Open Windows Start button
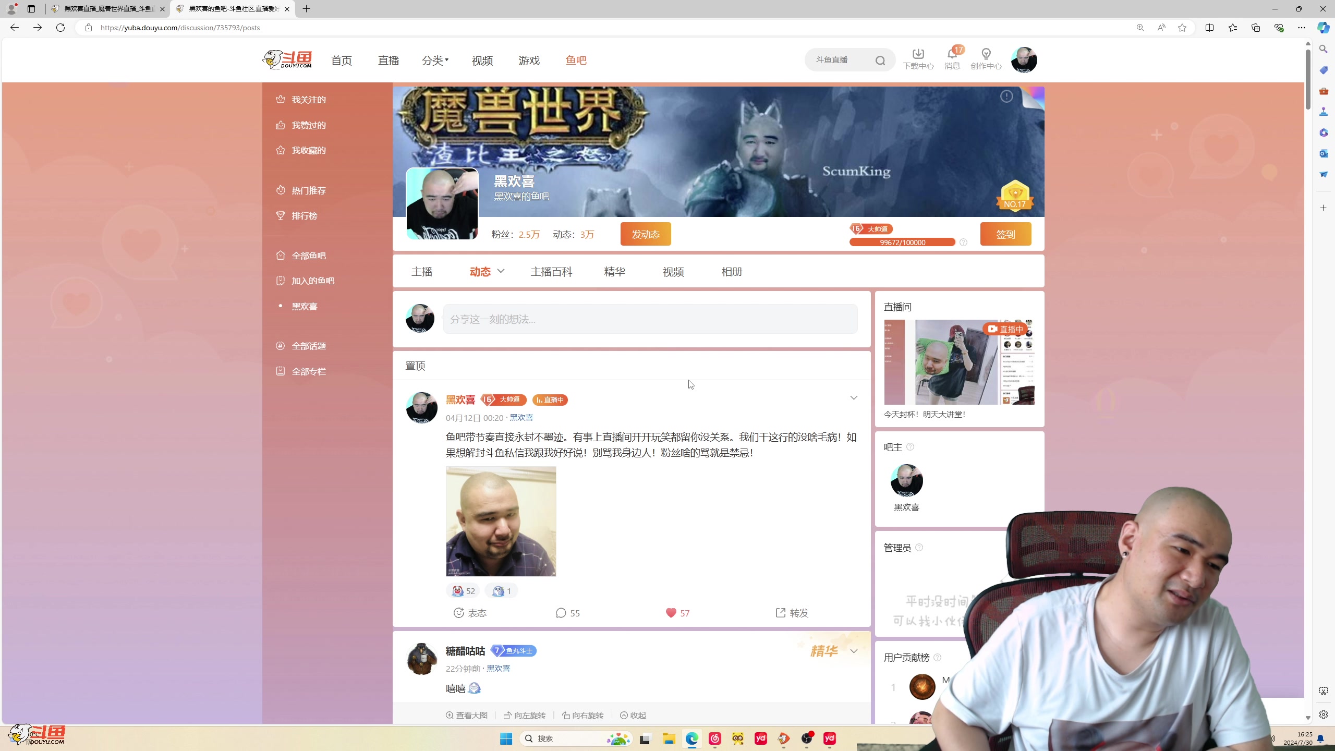The width and height of the screenshot is (1335, 751). coord(506,738)
